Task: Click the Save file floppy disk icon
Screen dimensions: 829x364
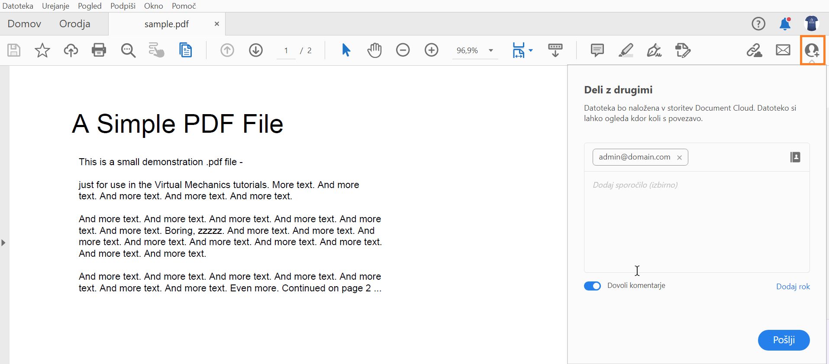Action: pyautogui.click(x=14, y=50)
